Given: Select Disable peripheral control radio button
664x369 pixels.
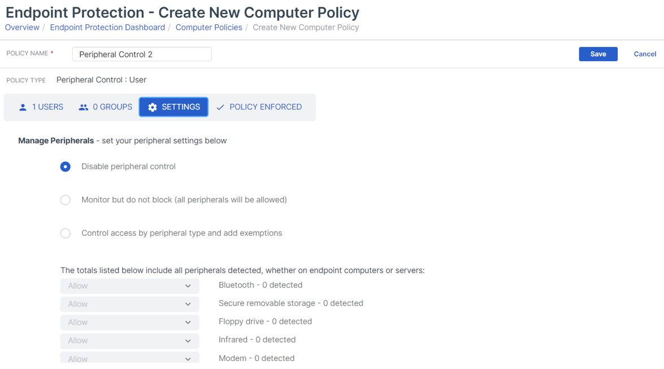Looking at the screenshot, I should coord(66,166).
